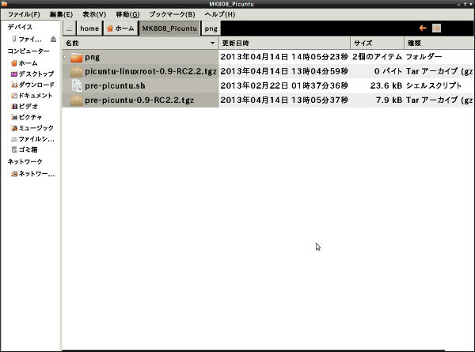Viewport: 475px width, 352px height.
Task: Sort by the 種類 column header
Action: 439,43
